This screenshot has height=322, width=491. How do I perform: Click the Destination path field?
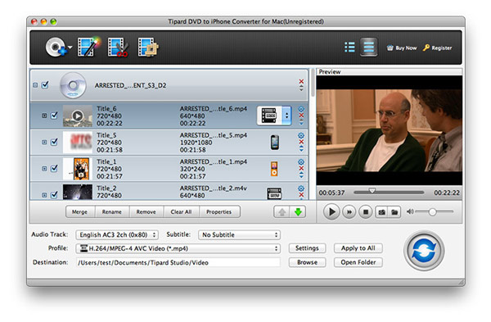click(x=178, y=262)
